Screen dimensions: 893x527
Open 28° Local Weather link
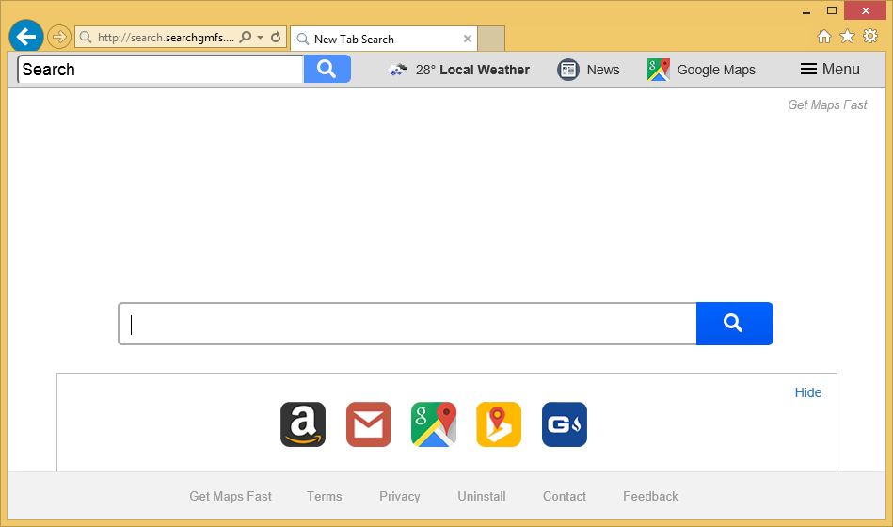(x=472, y=70)
